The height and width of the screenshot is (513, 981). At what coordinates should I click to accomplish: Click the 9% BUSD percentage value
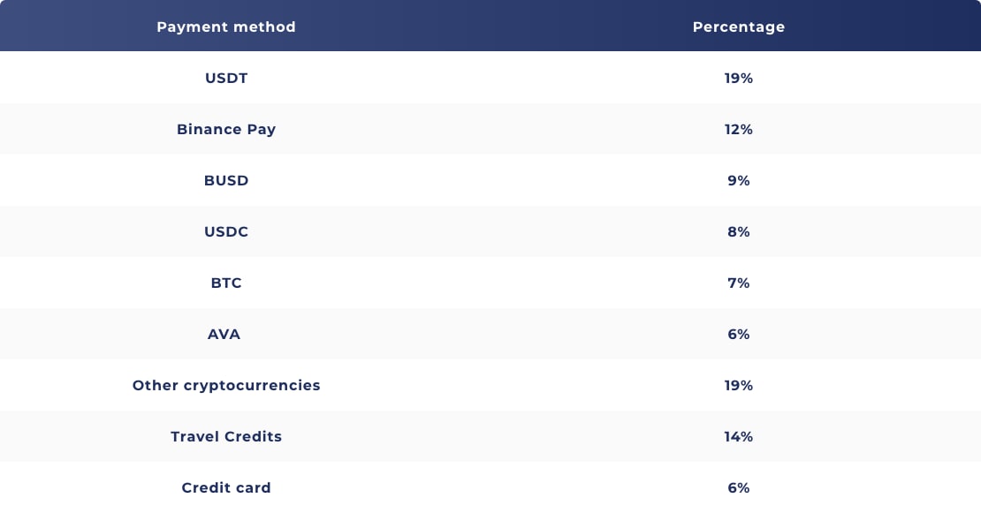[x=738, y=181]
